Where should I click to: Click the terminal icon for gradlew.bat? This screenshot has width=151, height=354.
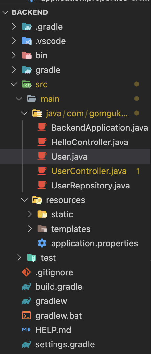pyautogui.click(x=26, y=316)
